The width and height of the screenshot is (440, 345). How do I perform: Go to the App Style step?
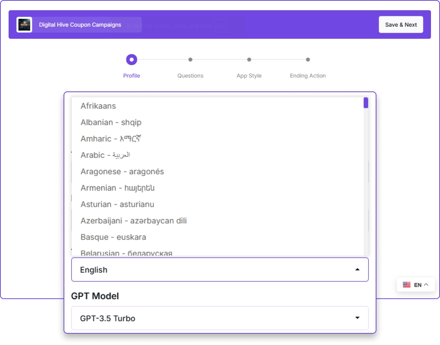click(249, 60)
